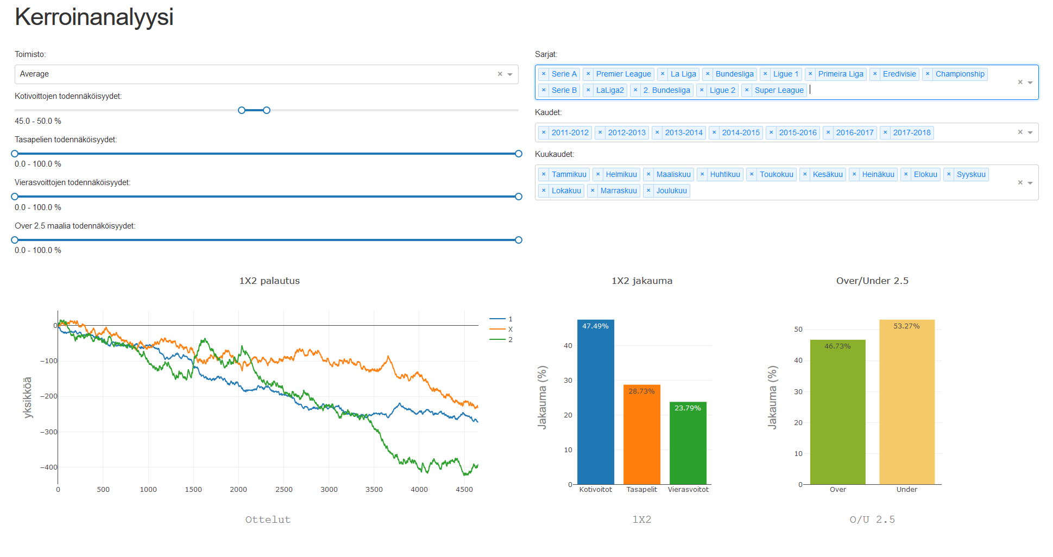Remove the Serie A league tag
1053x557 pixels.
pos(544,74)
